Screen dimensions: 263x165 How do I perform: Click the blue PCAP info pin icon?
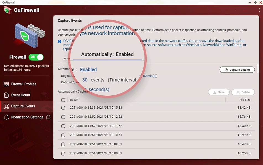60,41
